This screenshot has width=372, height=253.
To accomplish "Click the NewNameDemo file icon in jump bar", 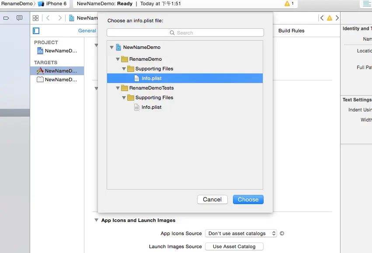I will tap(71, 18).
